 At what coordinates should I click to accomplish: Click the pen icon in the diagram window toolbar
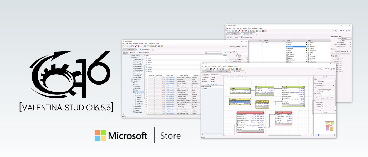click(214, 69)
